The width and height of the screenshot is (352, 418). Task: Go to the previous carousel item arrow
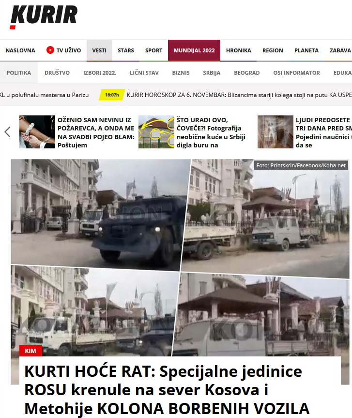[7, 132]
